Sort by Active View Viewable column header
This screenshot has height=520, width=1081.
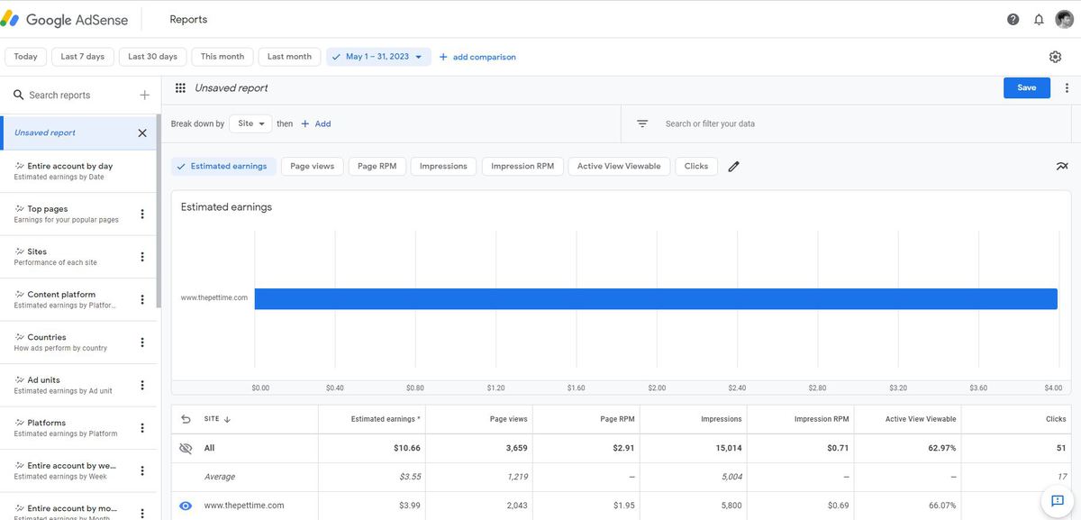coord(921,419)
